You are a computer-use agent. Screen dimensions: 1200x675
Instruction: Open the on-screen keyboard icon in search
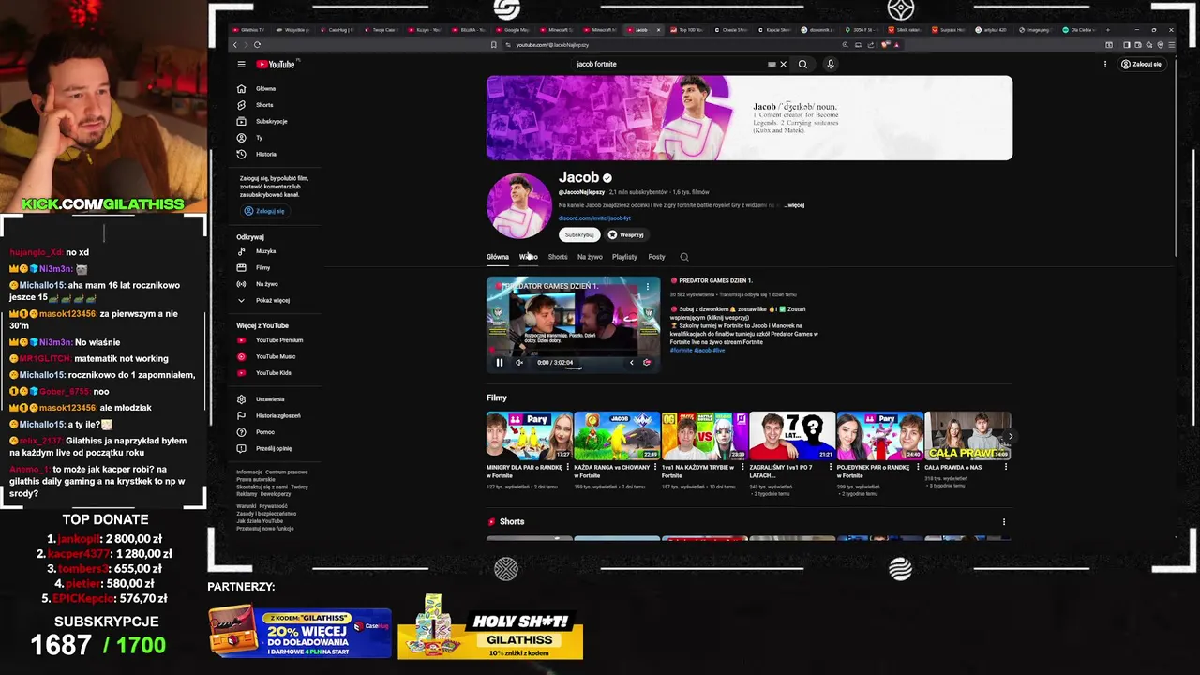[x=772, y=65]
